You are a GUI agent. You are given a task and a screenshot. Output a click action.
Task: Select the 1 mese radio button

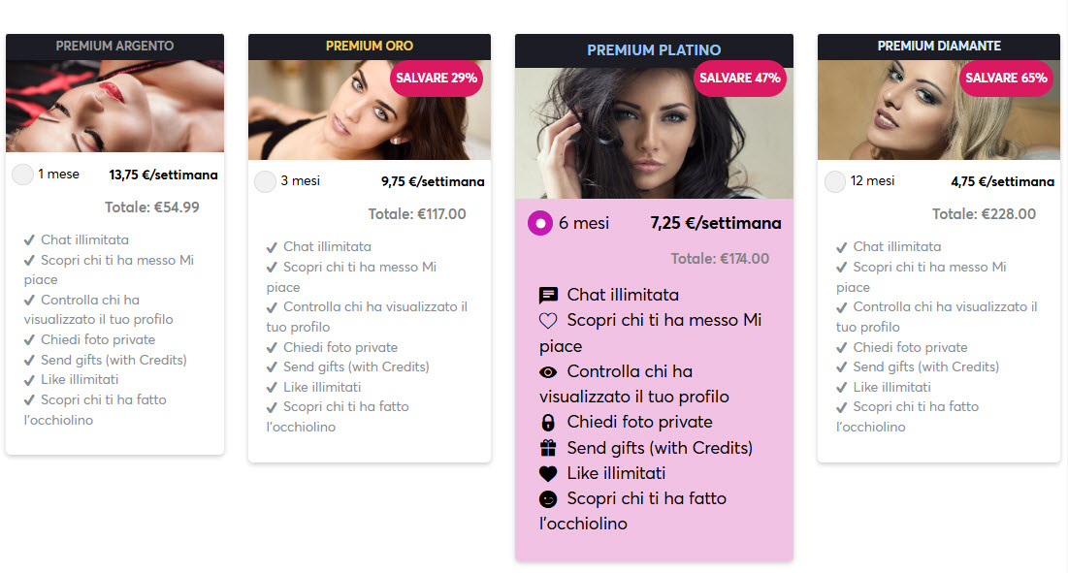[x=22, y=175]
